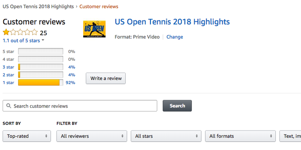This screenshot has height=150, width=301.
Task: Open US Open Tennis 2018 Highlights breadcrumb
Action: (38, 6)
